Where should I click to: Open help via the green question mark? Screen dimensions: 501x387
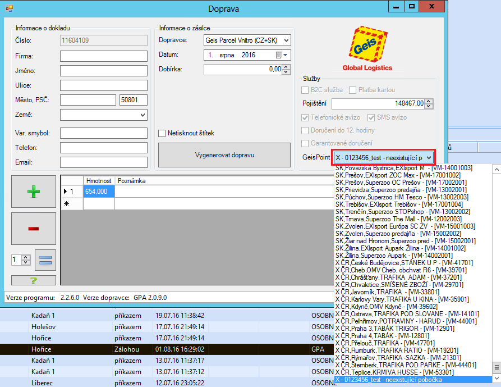(34, 280)
